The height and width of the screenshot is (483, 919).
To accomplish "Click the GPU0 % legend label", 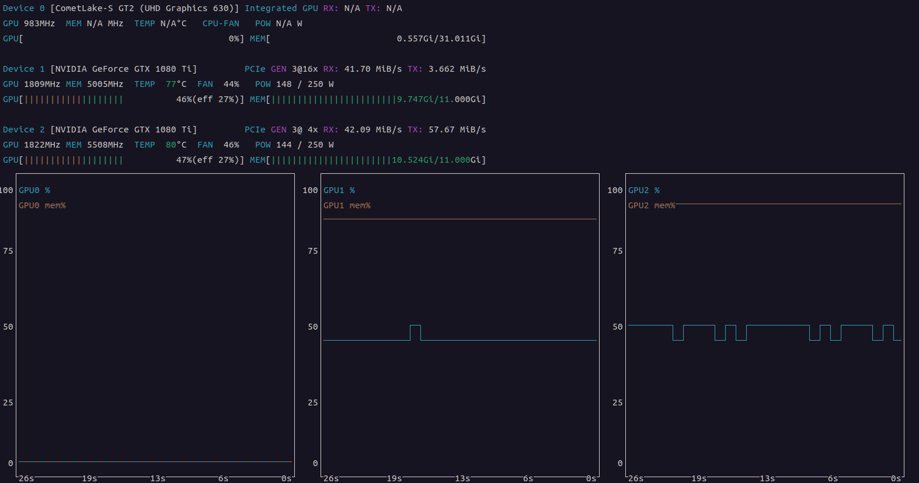I will [34, 190].
